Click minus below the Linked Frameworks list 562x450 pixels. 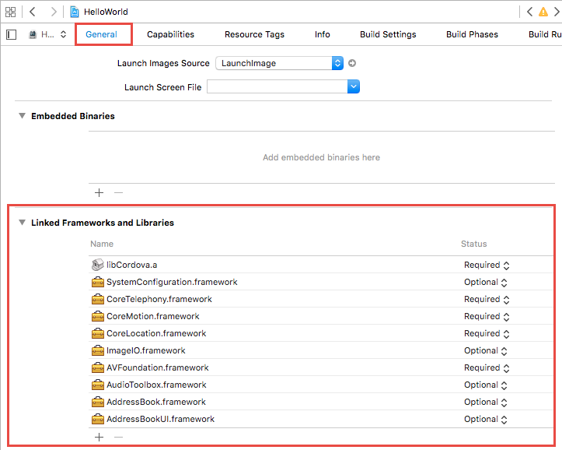click(x=118, y=437)
